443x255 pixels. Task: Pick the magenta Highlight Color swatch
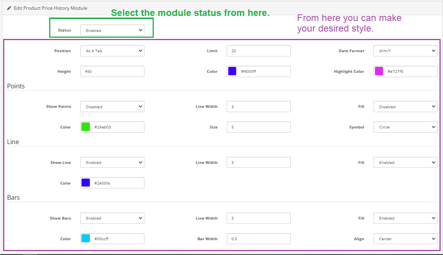point(379,71)
